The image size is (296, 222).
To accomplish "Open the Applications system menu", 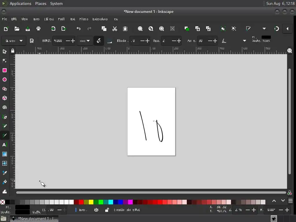I will pos(21,3).
